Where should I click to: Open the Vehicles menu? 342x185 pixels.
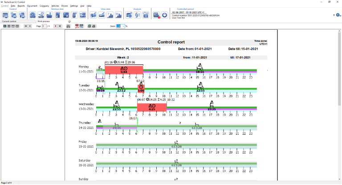click(55, 6)
